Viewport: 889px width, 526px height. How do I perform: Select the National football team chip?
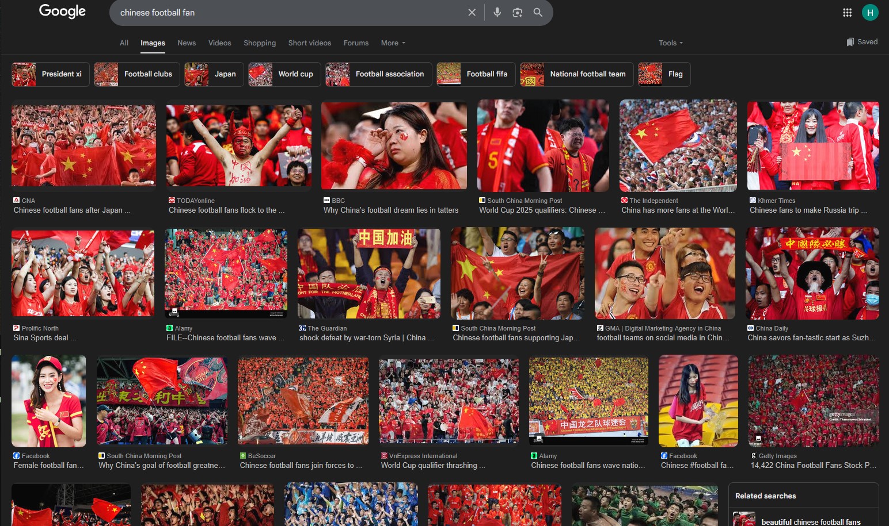577,74
